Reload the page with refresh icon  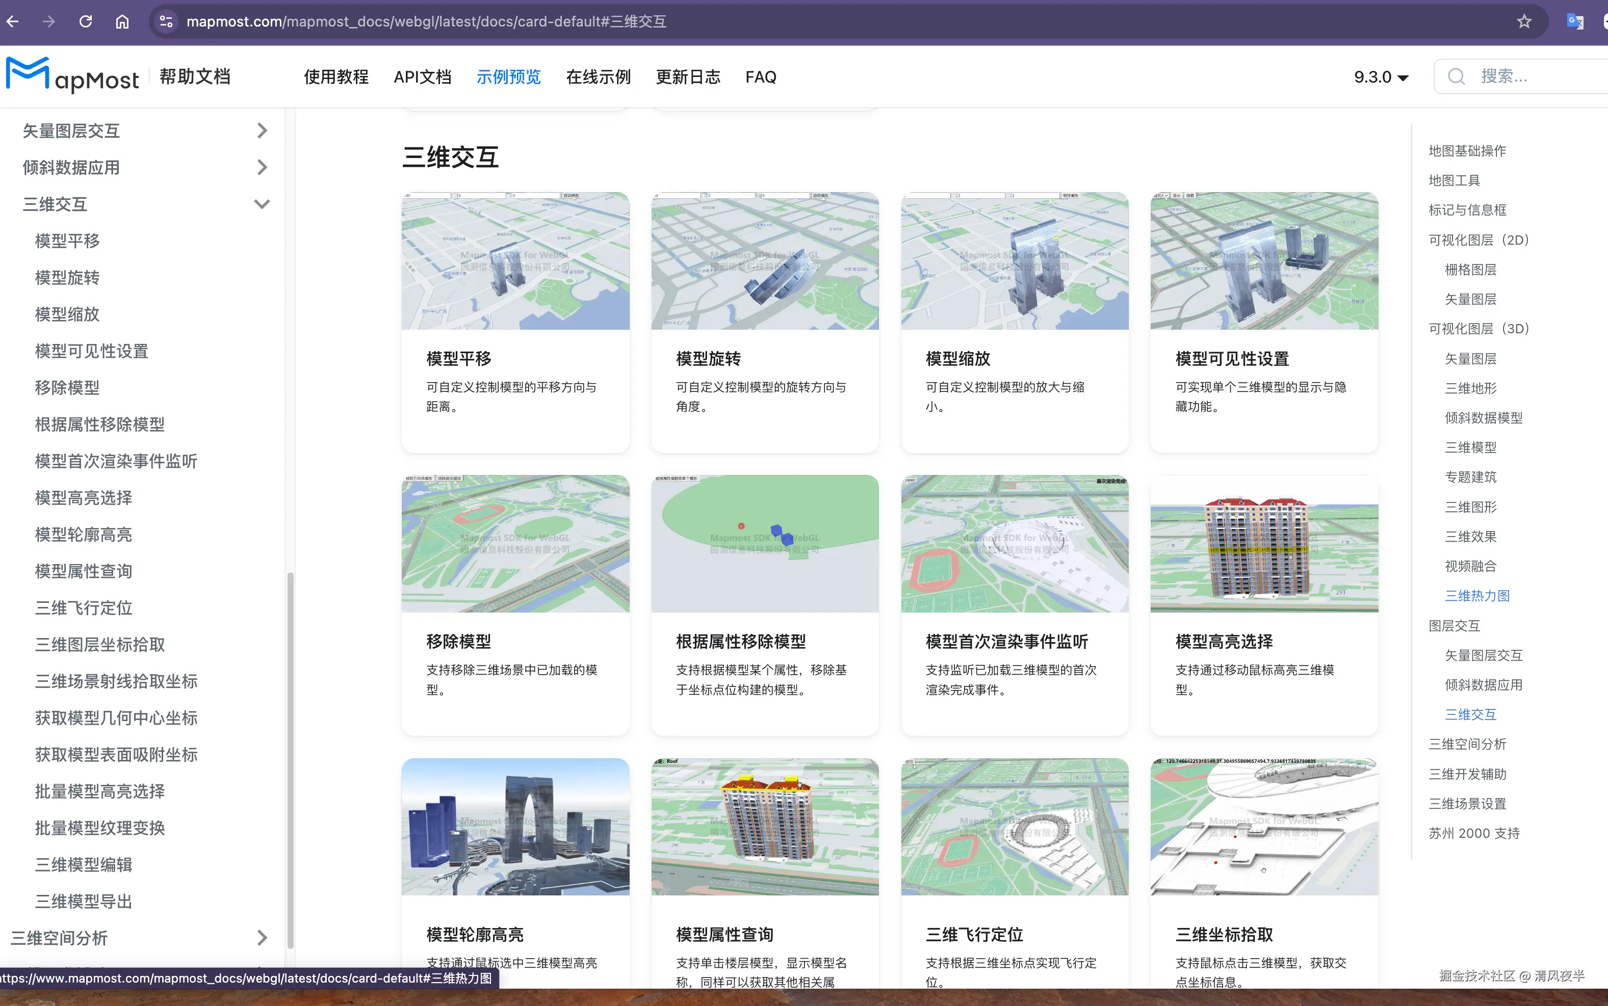click(86, 21)
